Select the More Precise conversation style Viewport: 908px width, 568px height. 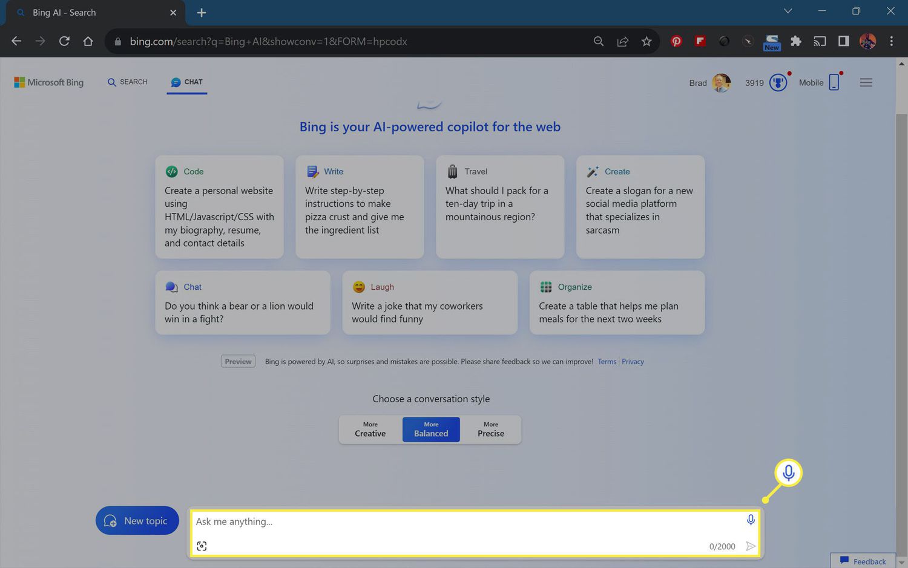pos(490,429)
